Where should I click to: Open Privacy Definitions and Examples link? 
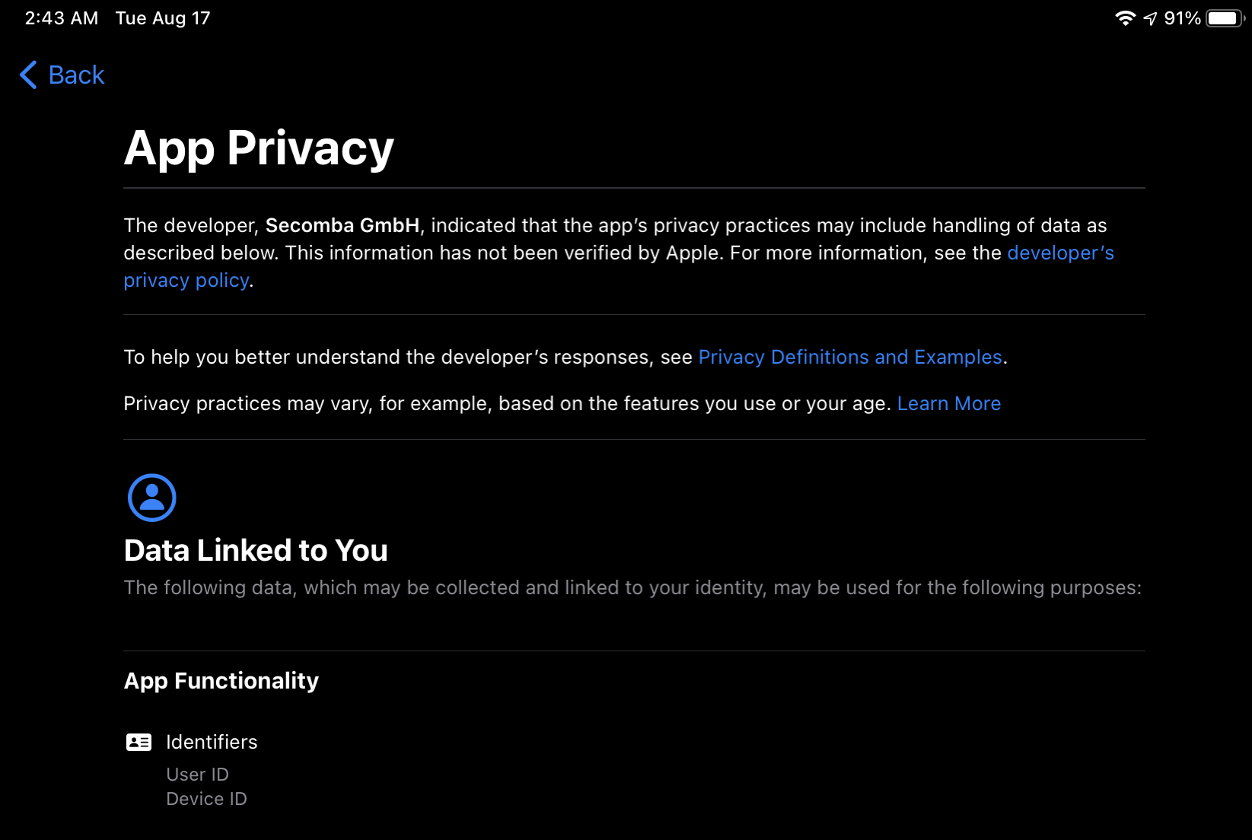[x=849, y=357]
